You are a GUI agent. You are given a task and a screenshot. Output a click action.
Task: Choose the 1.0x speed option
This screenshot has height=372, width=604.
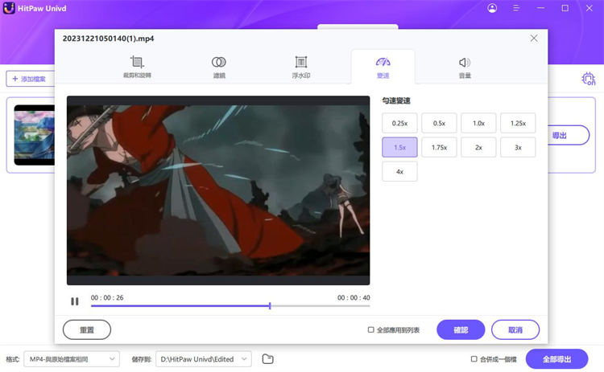tap(478, 123)
